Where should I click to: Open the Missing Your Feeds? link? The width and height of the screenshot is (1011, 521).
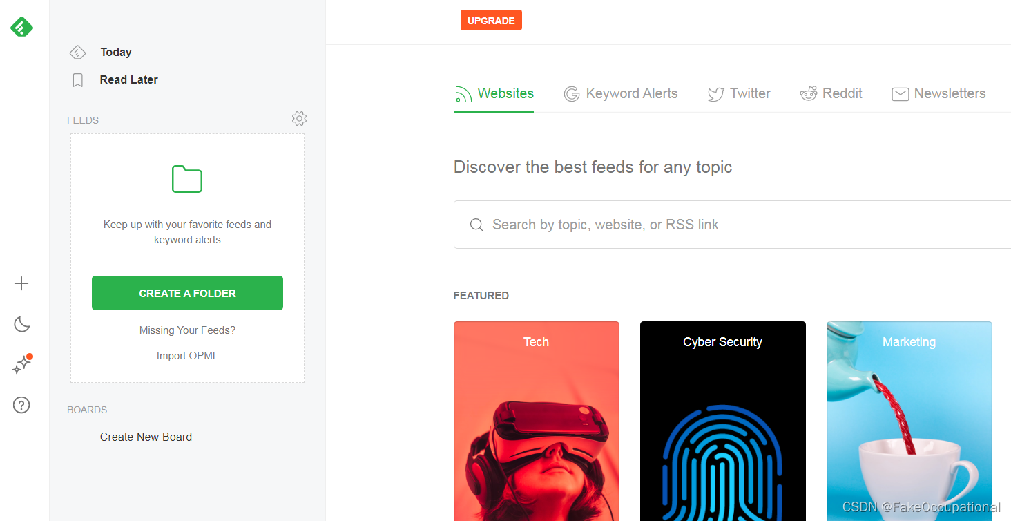[187, 330]
